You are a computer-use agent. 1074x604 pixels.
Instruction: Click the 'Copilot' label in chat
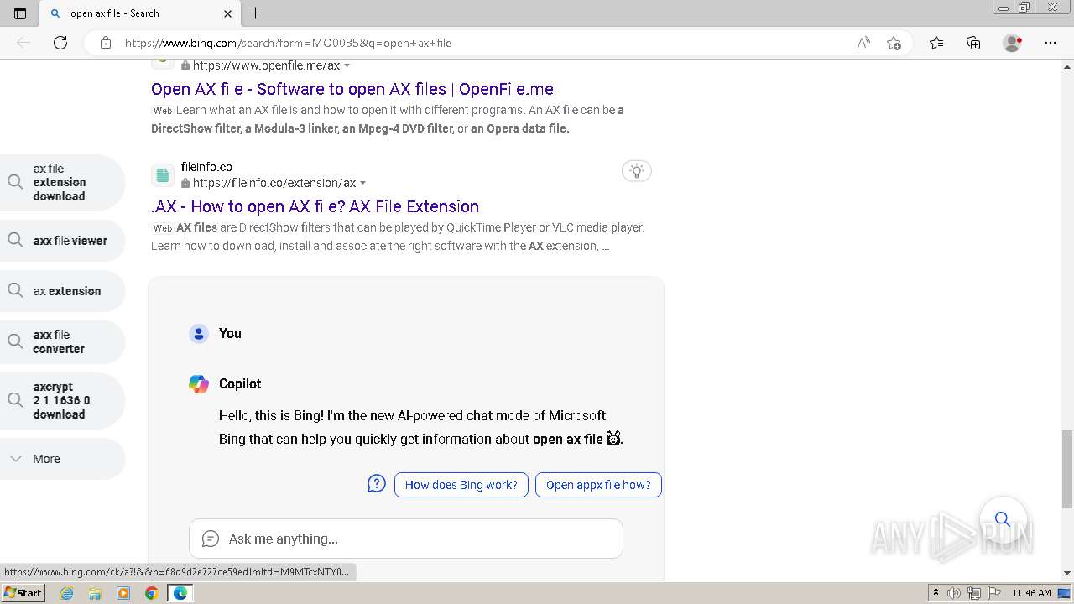pos(240,383)
